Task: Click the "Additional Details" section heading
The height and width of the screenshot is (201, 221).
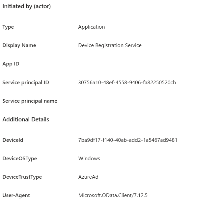Action: (x=26, y=119)
